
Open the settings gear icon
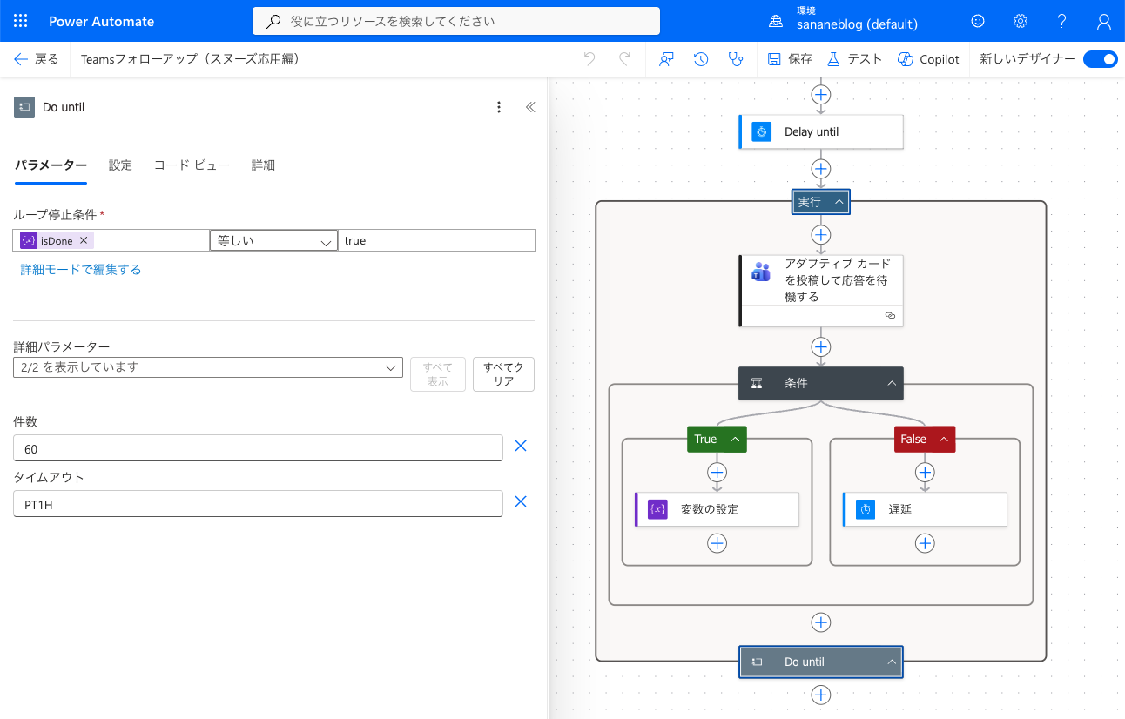(x=1021, y=21)
